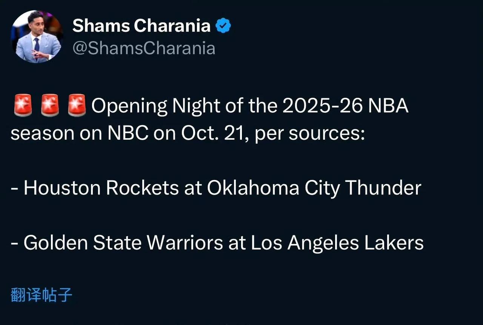Click the blue verified checkmark badge
483x325 pixels.
223,26
